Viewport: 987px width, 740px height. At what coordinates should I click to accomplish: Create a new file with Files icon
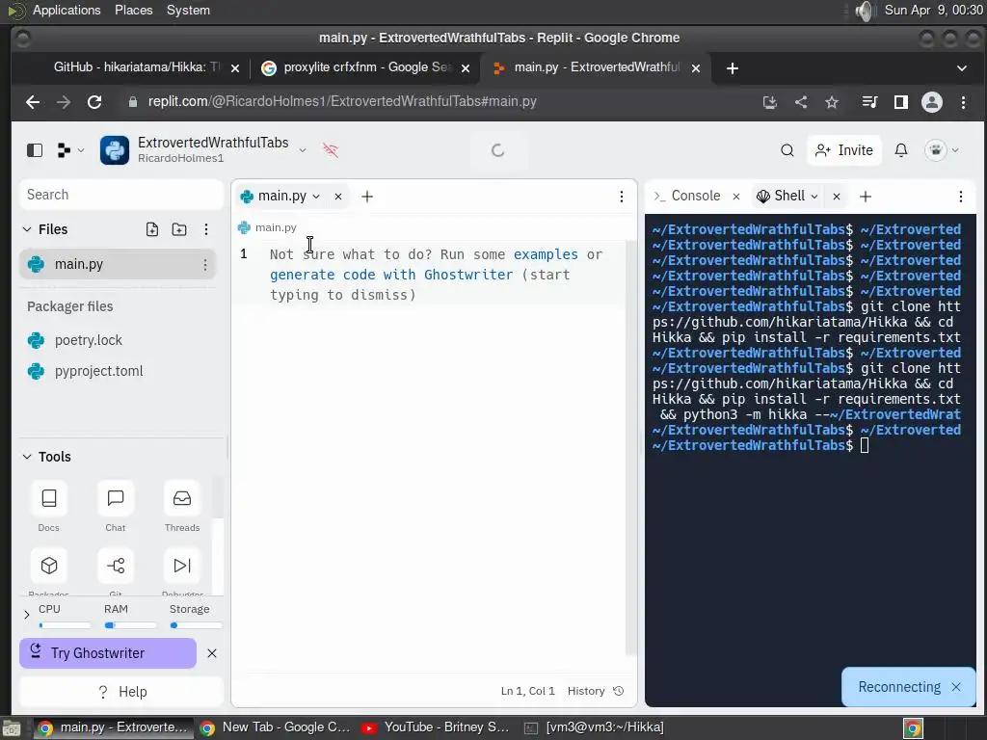pos(151,229)
